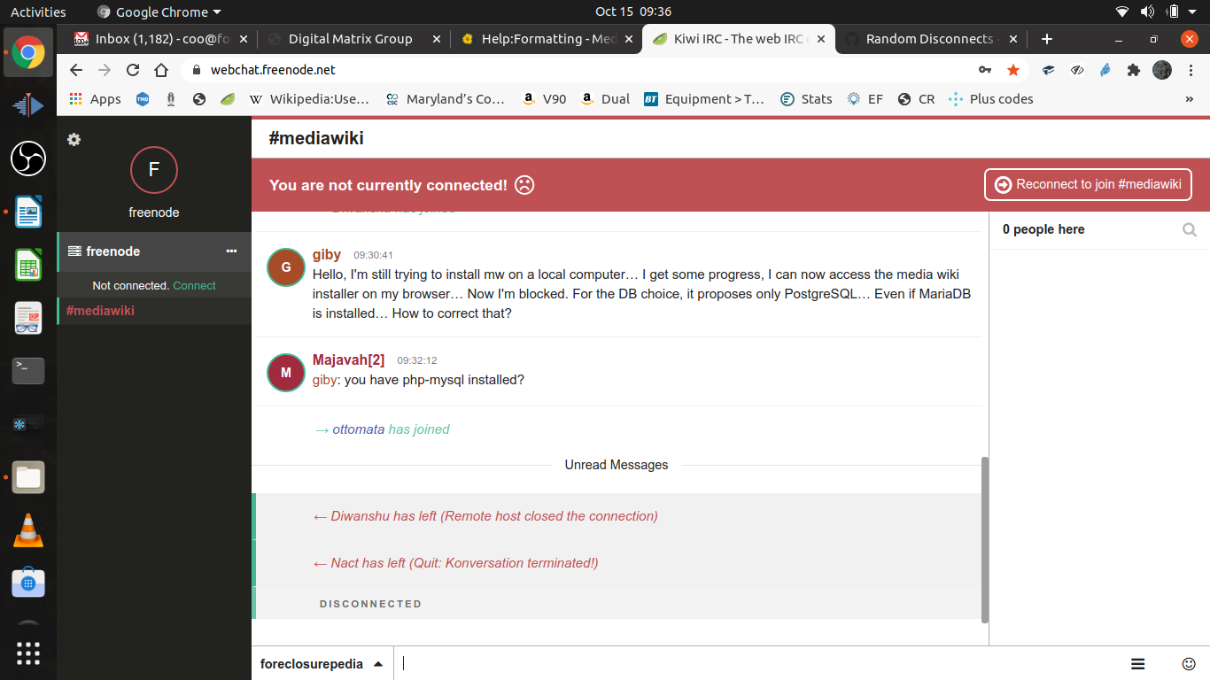
Task: Click Reconnect to join #mediawiki
Action: click(x=1088, y=184)
